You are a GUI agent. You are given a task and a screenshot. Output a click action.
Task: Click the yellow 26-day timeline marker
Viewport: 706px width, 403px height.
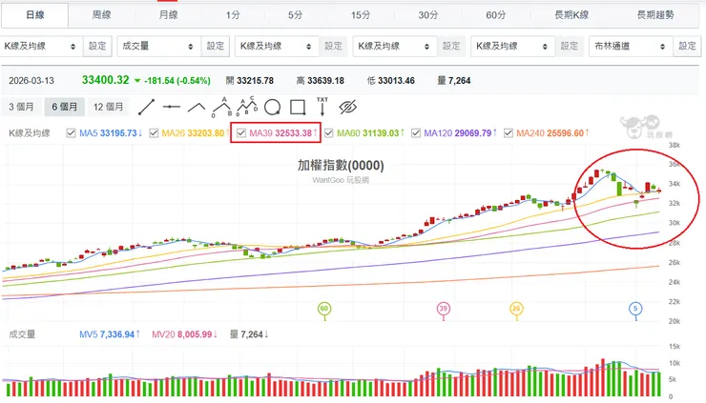coord(516,309)
